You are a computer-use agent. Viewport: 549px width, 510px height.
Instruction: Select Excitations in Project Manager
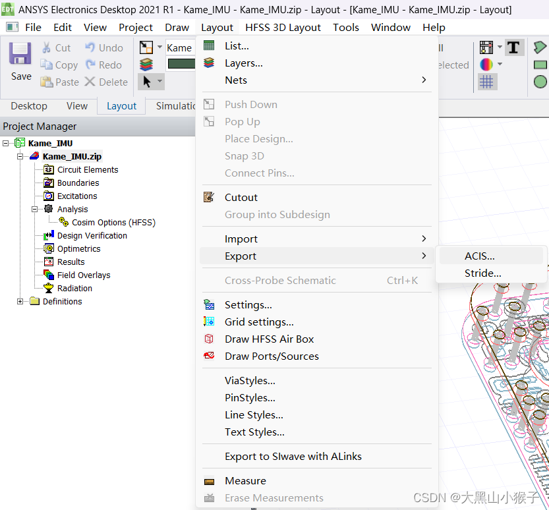pos(77,196)
